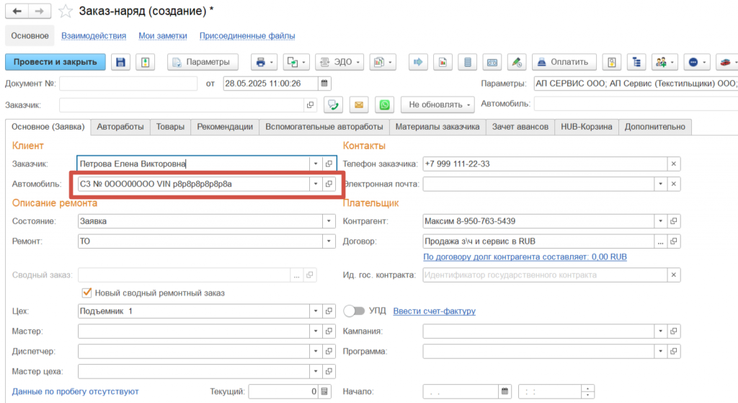This screenshot has height=403, width=738.
Task: Click the email envelope icon
Action: click(359, 105)
